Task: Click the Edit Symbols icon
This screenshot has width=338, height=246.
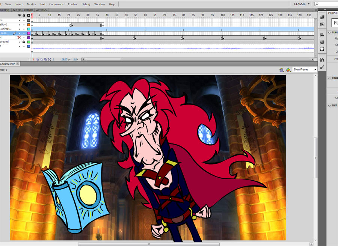Action: tap(288, 69)
